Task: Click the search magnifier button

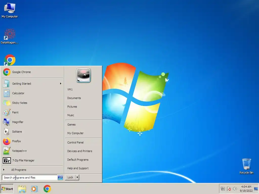Action: pyautogui.click(x=60, y=178)
